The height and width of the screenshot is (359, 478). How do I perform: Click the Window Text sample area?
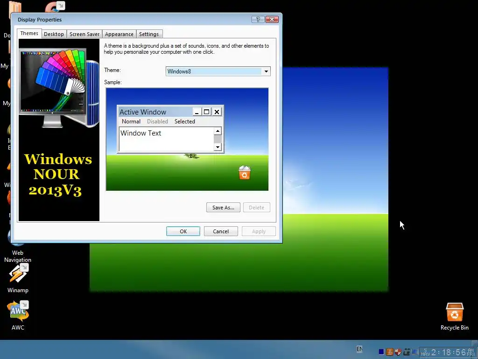pyautogui.click(x=166, y=139)
